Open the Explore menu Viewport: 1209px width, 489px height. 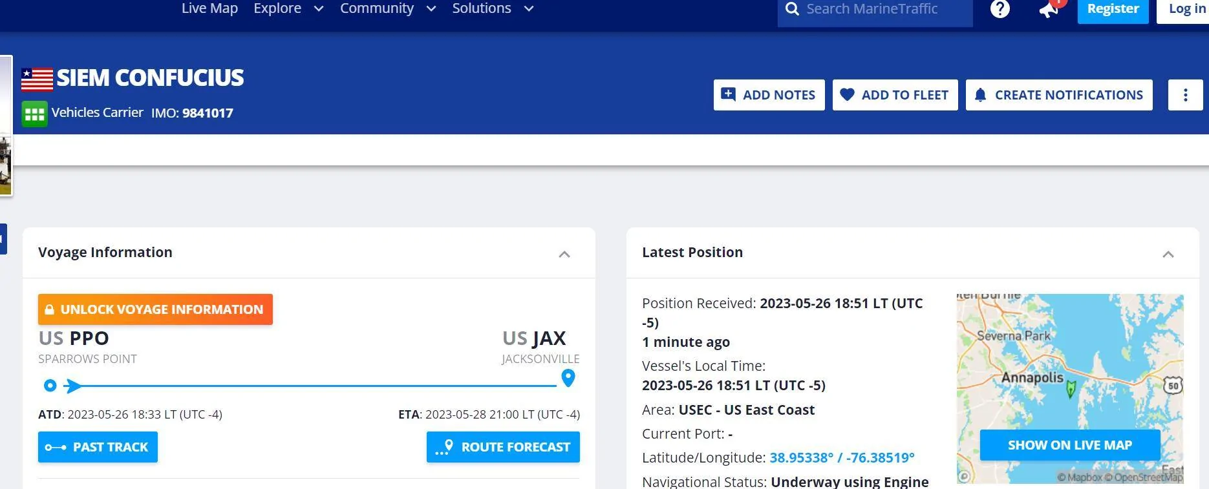[x=277, y=8]
